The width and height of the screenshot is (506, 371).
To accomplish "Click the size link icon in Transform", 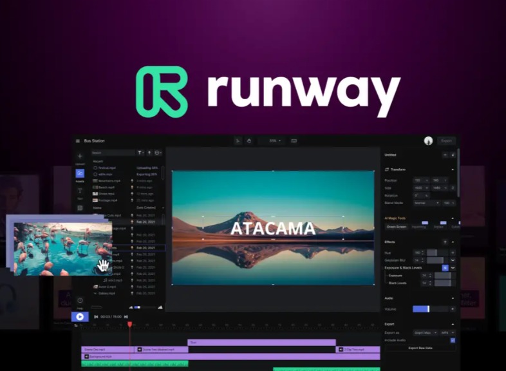I will (x=453, y=187).
